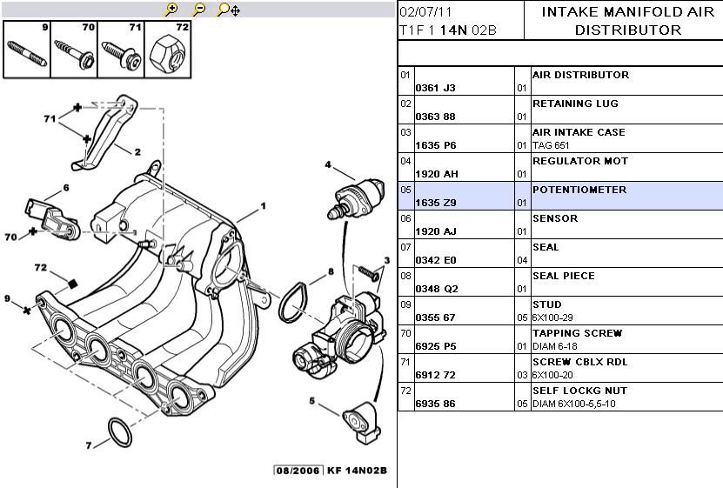
Task: Select the SENSOR row
Action: pyautogui.click(x=560, y=224)
